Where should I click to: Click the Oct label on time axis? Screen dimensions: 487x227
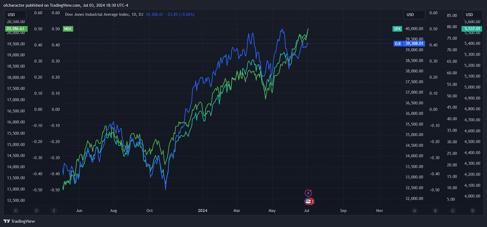coord(150,211)
